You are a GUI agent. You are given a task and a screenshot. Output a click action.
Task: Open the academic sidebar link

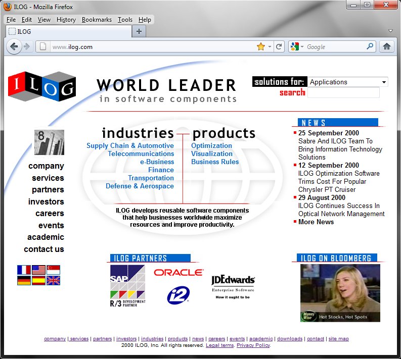46,237
